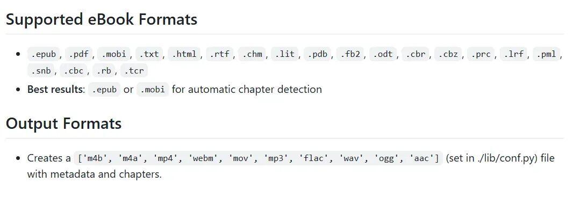The height and width of the screenshot is (197, 573).
Task: Select the .cbz format tag
Action: click(x=448, y=54)
